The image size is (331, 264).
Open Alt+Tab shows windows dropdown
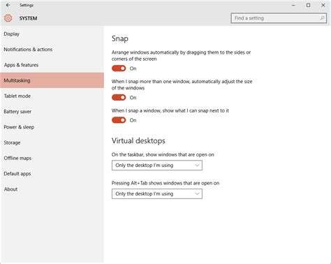pos(157,193)
